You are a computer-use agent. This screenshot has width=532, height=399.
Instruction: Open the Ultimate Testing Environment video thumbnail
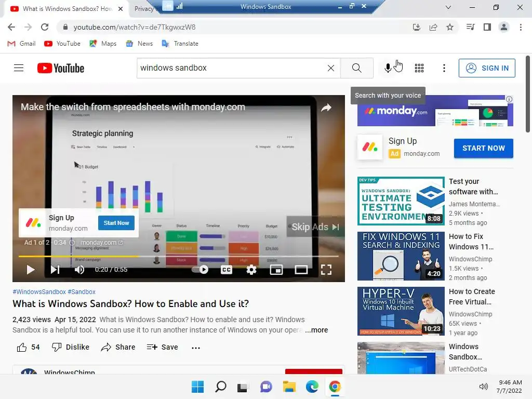click(x=401, y=201)
